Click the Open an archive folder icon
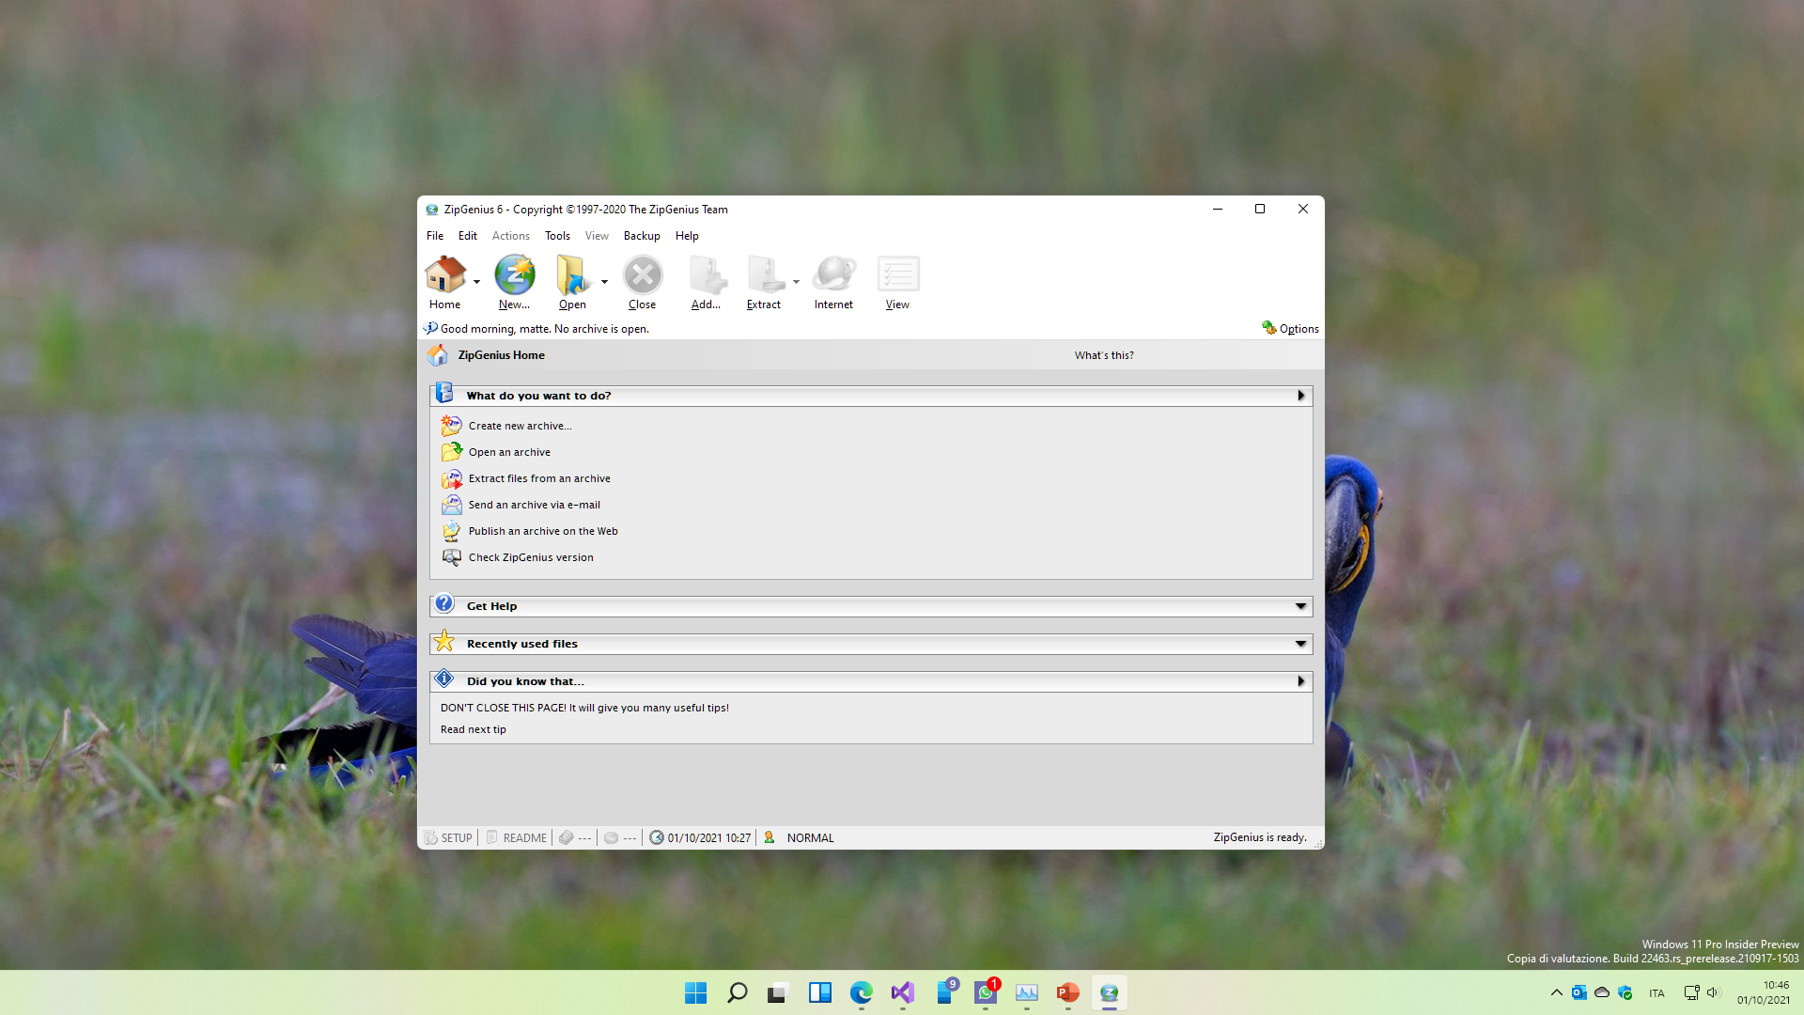1804x1015 pixels. tap(452, 452)
